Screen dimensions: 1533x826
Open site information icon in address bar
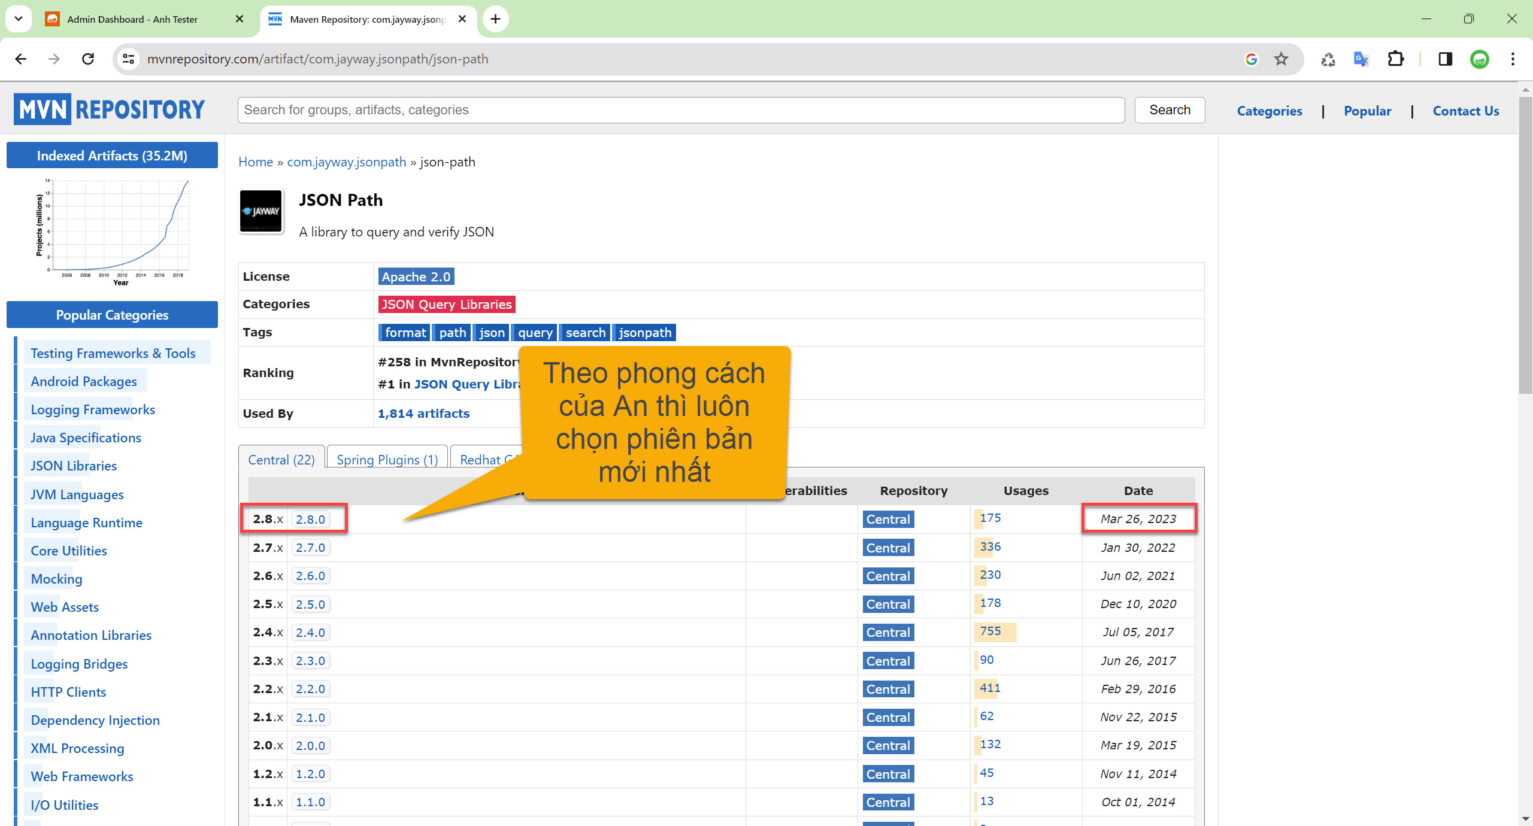[128, 59]
